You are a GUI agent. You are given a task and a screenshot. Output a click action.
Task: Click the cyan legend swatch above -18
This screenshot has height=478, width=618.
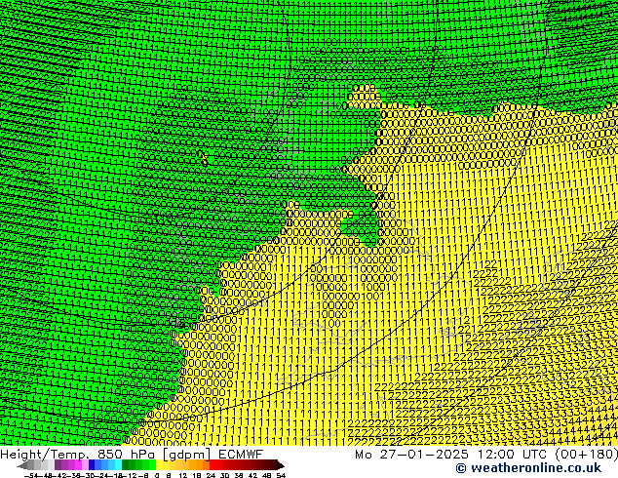point(118,464)
